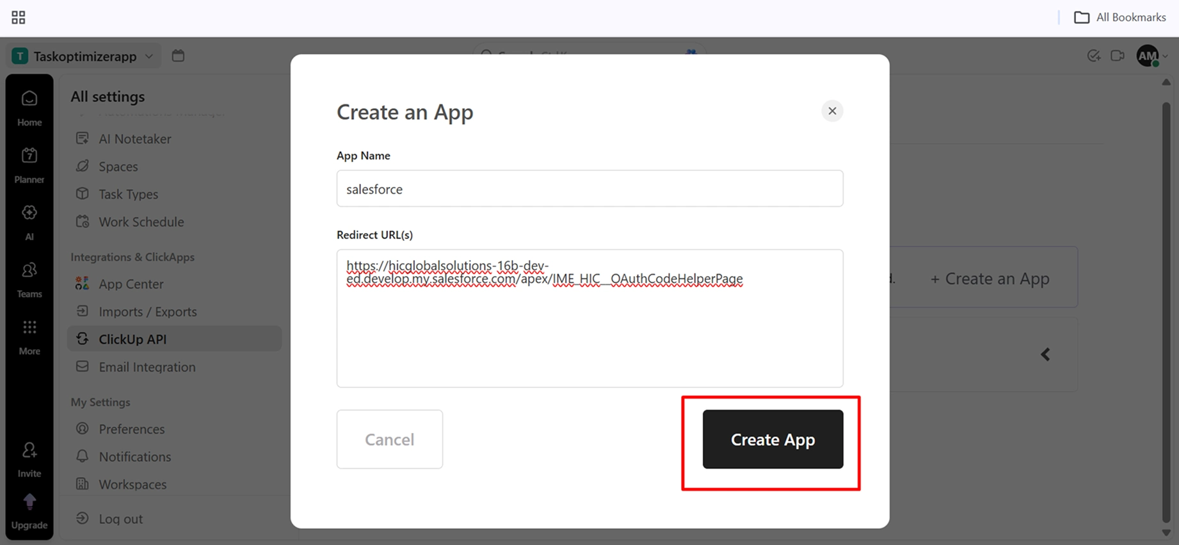Click the Notifications bell icon
This screenshot has height=545, width=1179.
click(82, 456)
